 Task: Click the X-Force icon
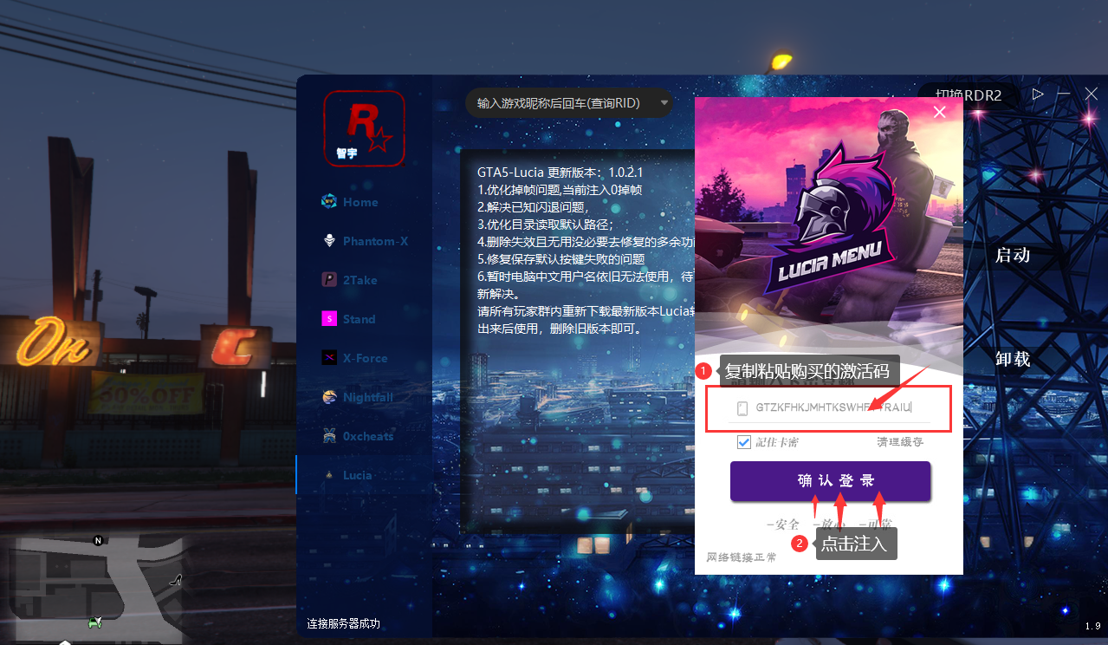point(329,358)
